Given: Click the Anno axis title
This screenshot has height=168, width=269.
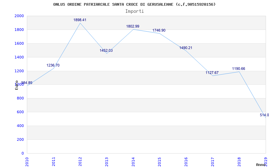Looking at the screenshot, I should coord(261,165).
